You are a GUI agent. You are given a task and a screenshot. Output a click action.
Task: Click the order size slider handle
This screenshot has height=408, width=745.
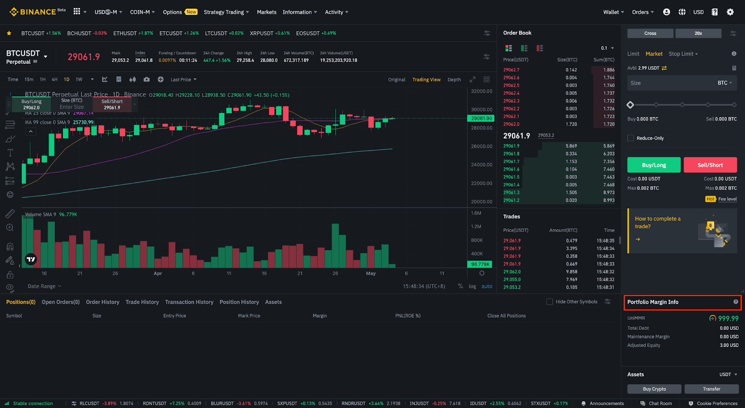pyautogui.click(x=630, y=105)
